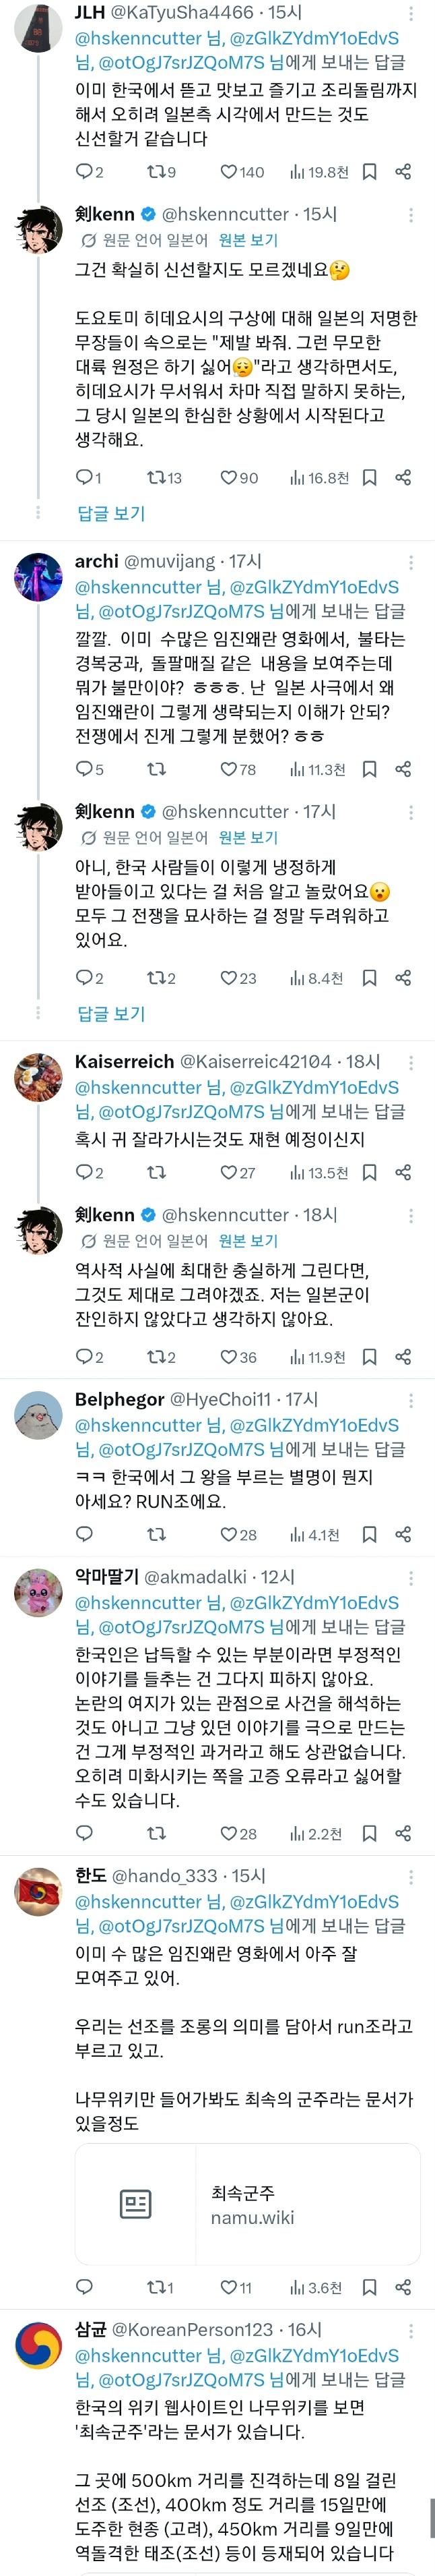Open more options on 삼균's tweet
The height and width of the screenshot is (2576, 435).
pyautogui.click(x=411, y=2331)
